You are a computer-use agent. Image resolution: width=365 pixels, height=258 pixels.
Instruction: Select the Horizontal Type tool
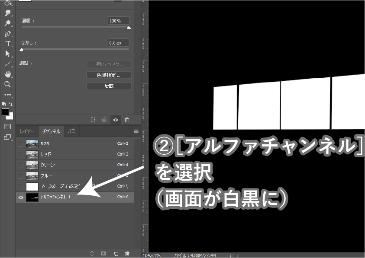7,44
